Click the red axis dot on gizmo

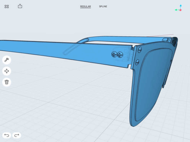(181, 10)
